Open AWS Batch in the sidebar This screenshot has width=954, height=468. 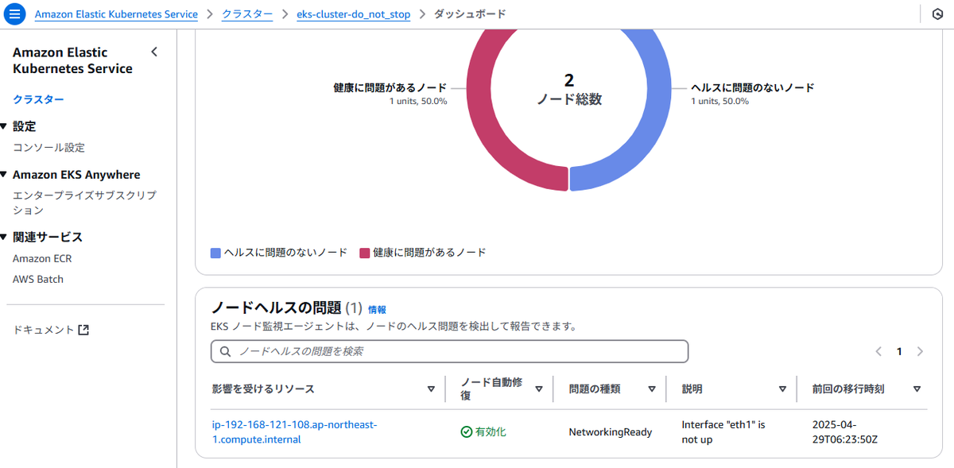(38, 279)
